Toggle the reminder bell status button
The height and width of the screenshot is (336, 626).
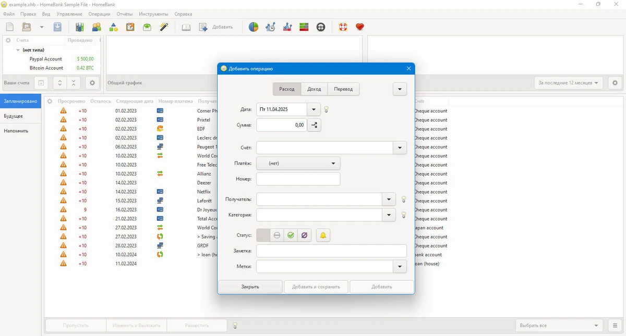323,235
